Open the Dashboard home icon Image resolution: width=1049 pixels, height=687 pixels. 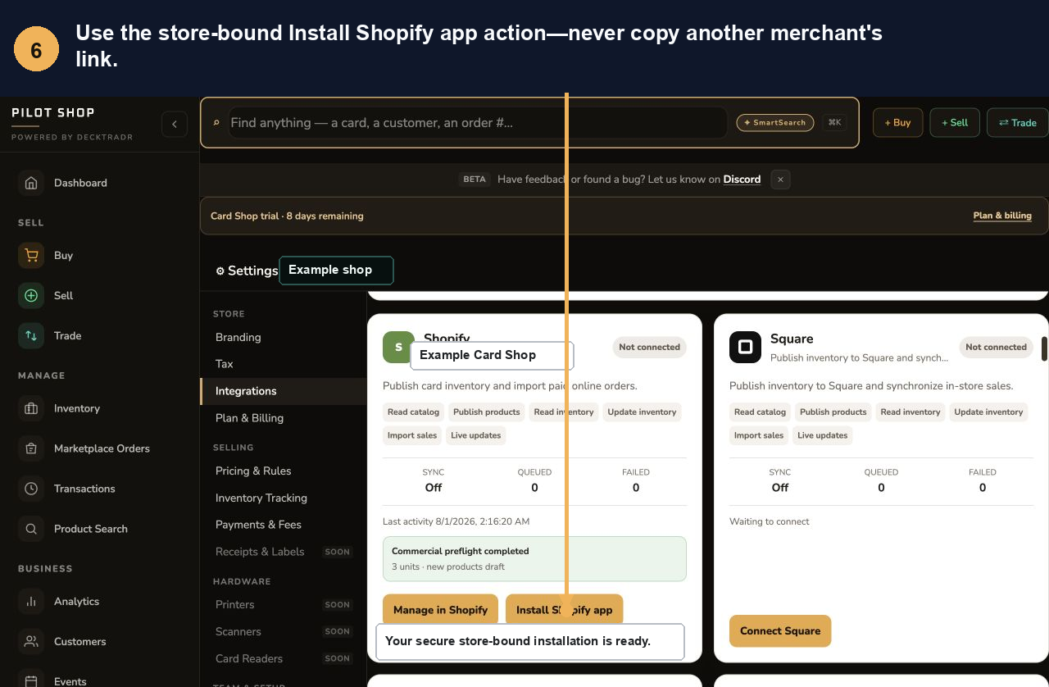tap(31, 183)
